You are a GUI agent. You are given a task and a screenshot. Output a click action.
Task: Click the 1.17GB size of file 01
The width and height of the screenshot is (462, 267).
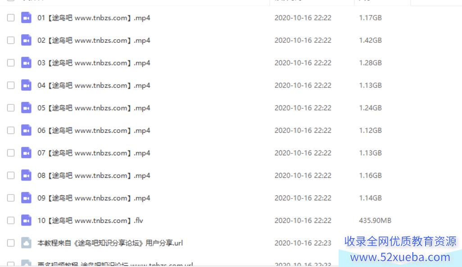(x=371, y=18)
